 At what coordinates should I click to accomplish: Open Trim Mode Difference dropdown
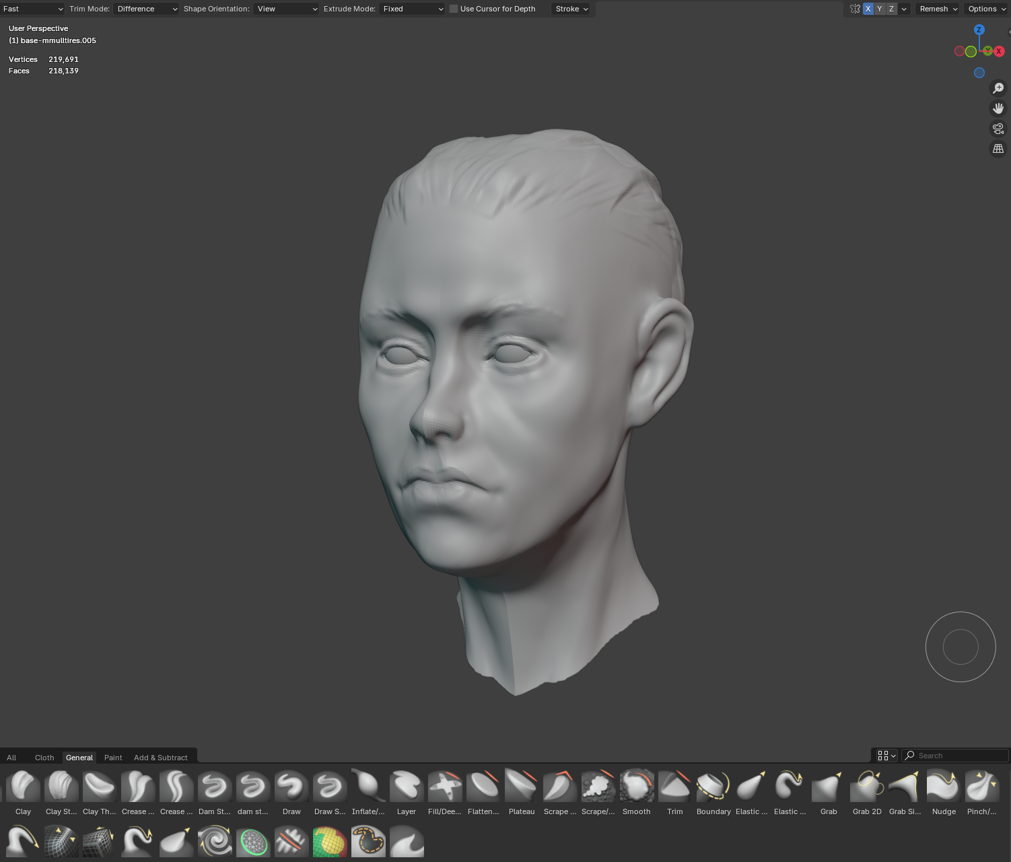[146, 9]
